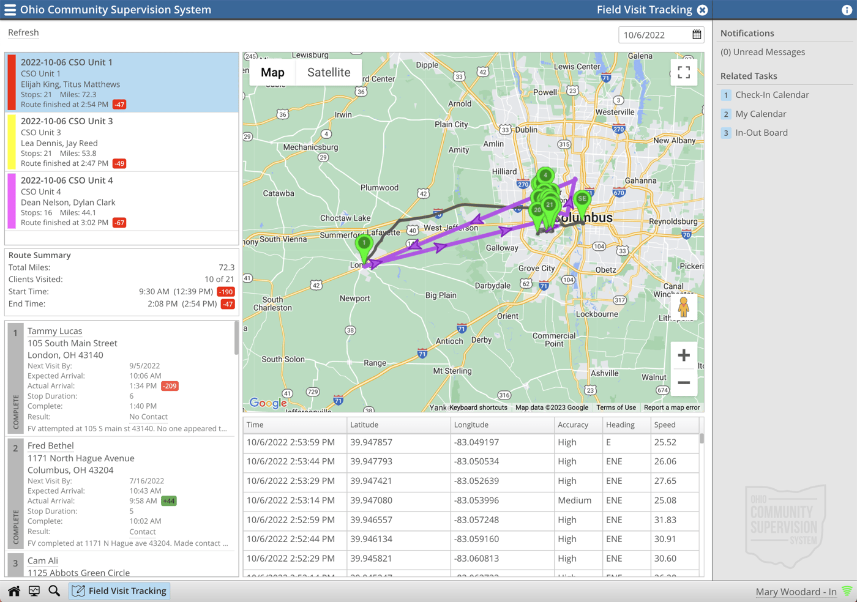Zoom out on the map
Screen dimensions: 857x602
click(x=684, y=383)
